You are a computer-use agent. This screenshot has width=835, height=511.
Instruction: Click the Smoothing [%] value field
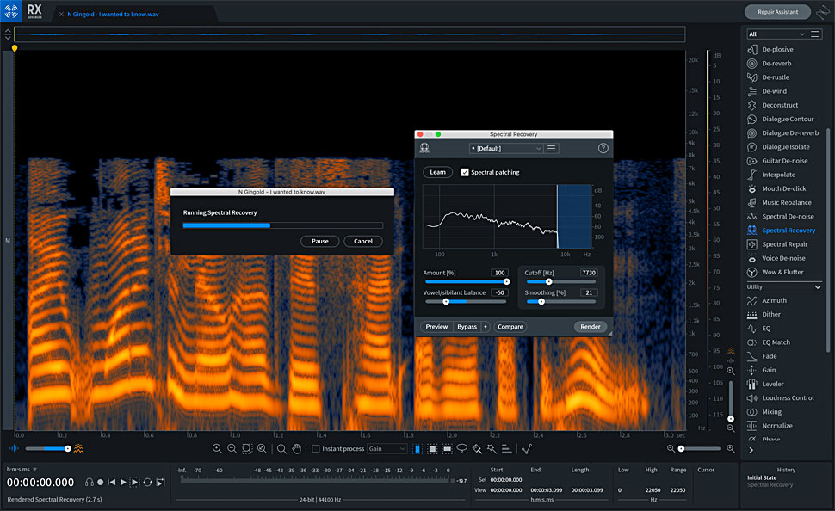(589, 292)
